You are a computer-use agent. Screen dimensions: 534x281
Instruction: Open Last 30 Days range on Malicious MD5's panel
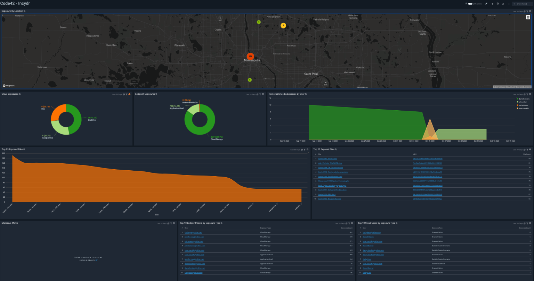(x=161, y=223)
